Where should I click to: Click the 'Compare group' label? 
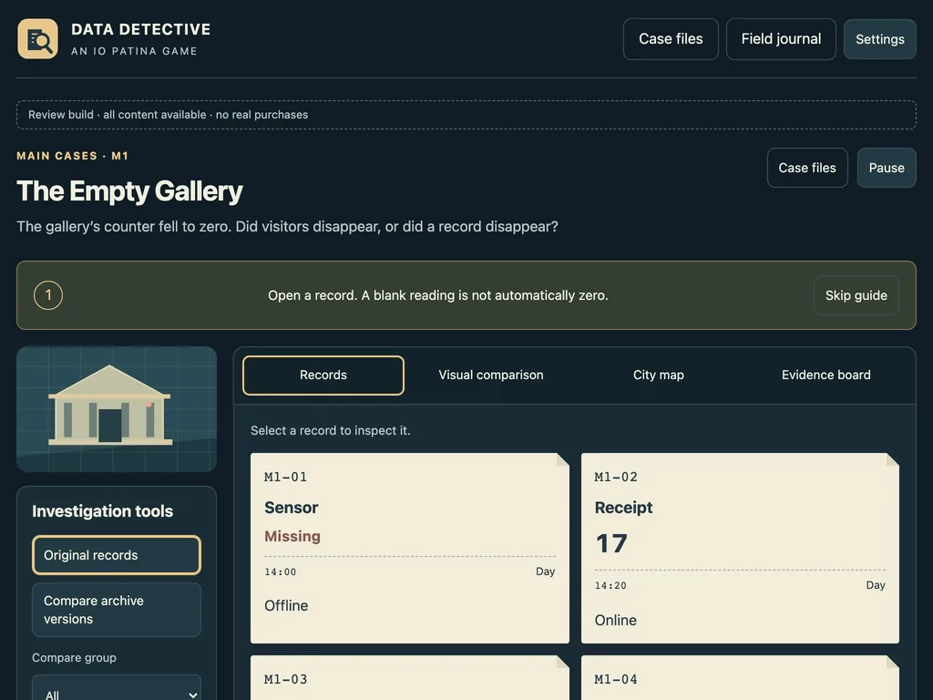point(74,658)
